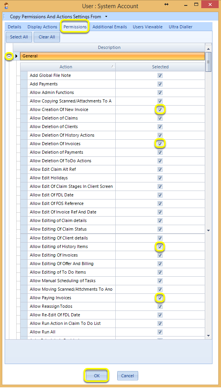This screenshot has width=221, height=392.
Task: Select Allow Edit Of Claim Stages In Client Screen
Action: (113, 187)
